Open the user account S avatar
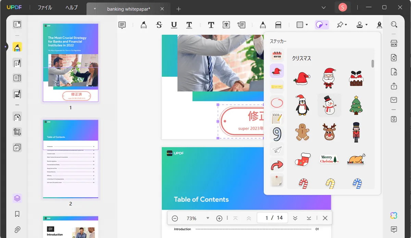This screenshot has width=411, height=238. (342, 7)
